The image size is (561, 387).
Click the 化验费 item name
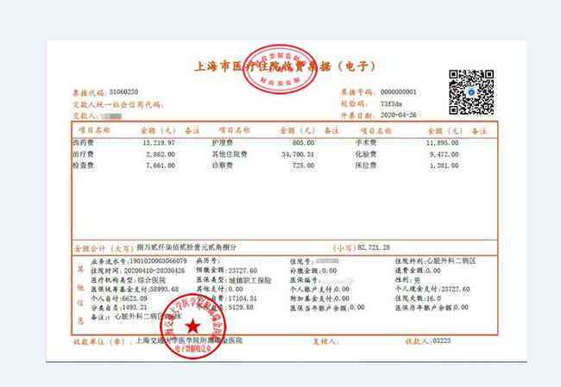coord(366,154)
